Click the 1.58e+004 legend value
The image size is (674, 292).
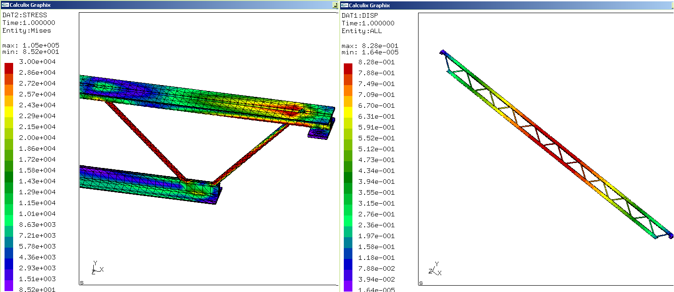point(37,170)
